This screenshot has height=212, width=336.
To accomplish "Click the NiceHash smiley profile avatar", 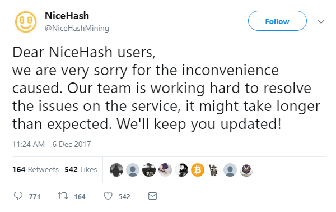I will point(26,22).
